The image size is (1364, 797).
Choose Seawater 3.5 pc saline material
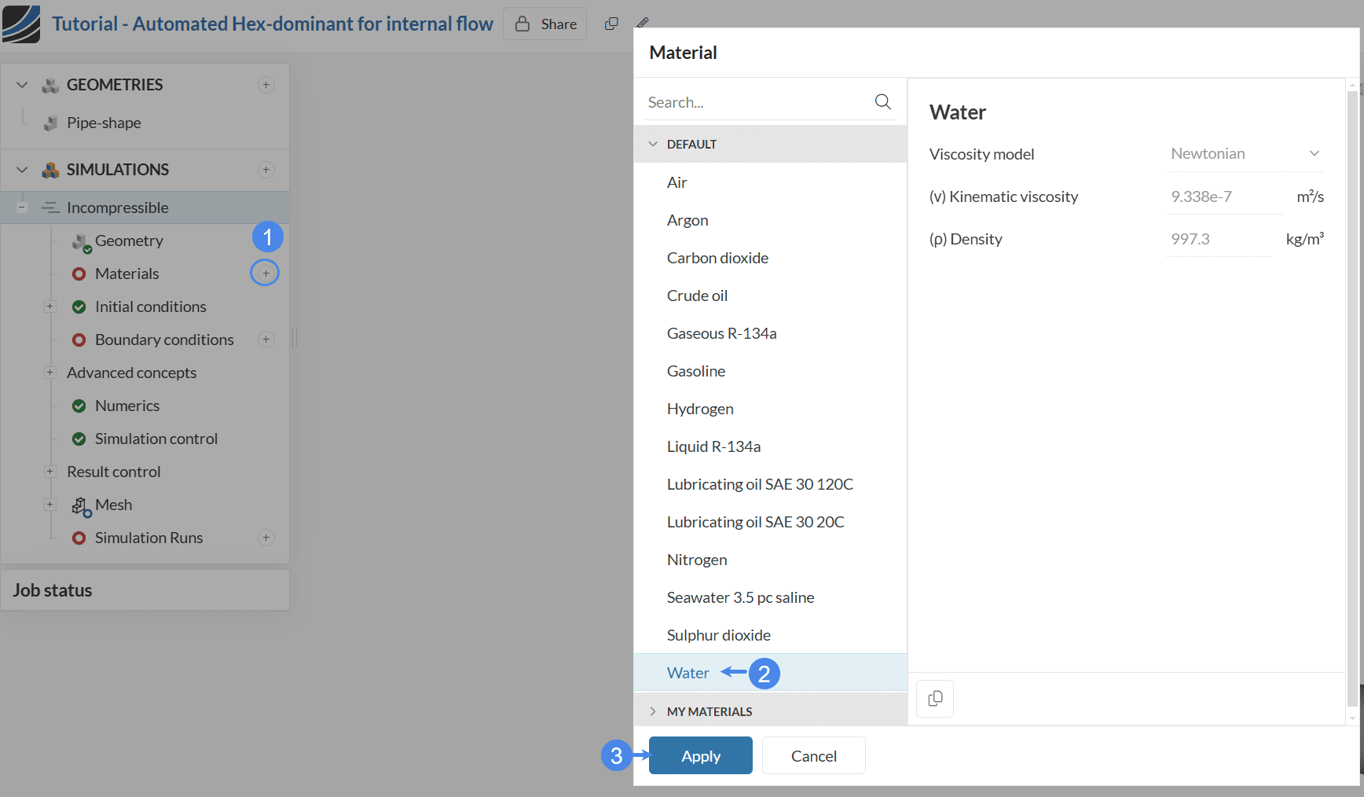pyautogui.click(x=740, y=597)
